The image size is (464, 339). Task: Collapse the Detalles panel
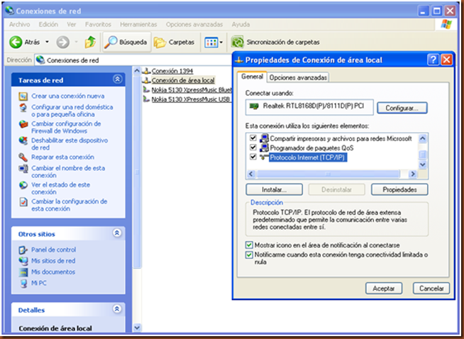[x=117, y=309]
